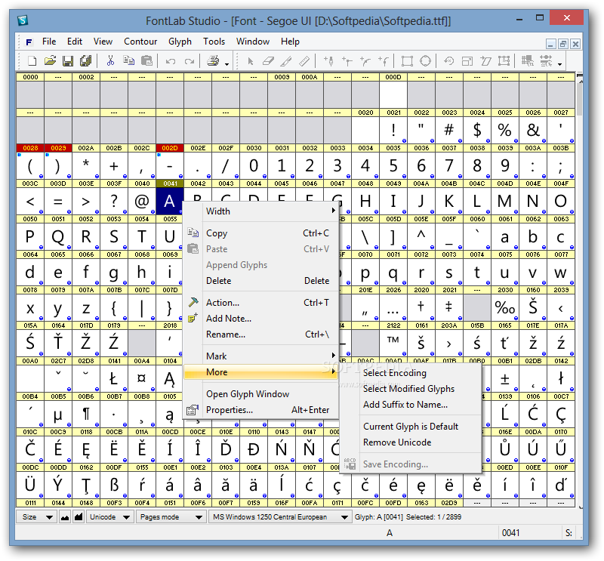Select the dollar sign glyph cell
Screen dimensions: 604x561
477,130
